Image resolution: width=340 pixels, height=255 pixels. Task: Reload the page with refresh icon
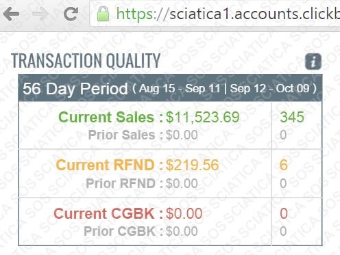(x=71, y=14)
